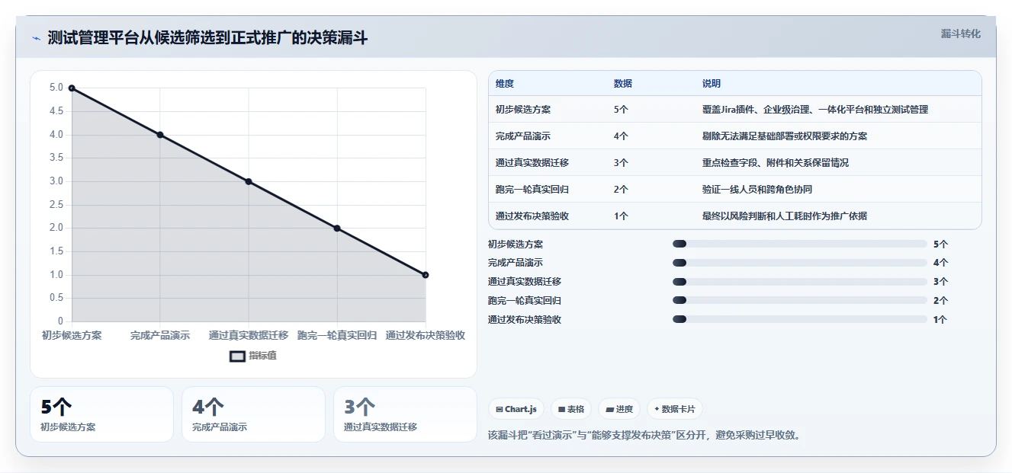Click the table cell showing 1个
Screen dimensions: 1012x473
pyautogui.click(x=621, y=216)
